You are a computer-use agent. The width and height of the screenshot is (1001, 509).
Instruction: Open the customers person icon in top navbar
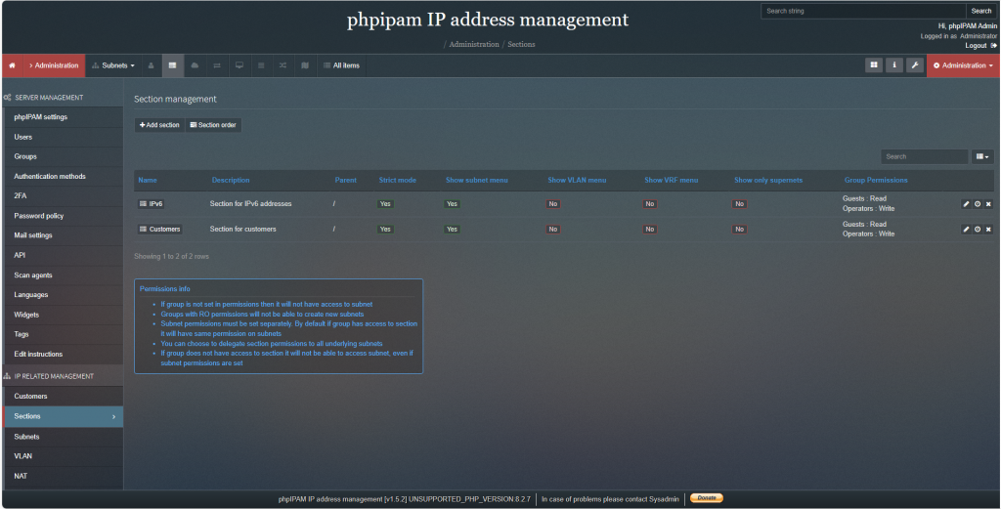coord(152,65)
